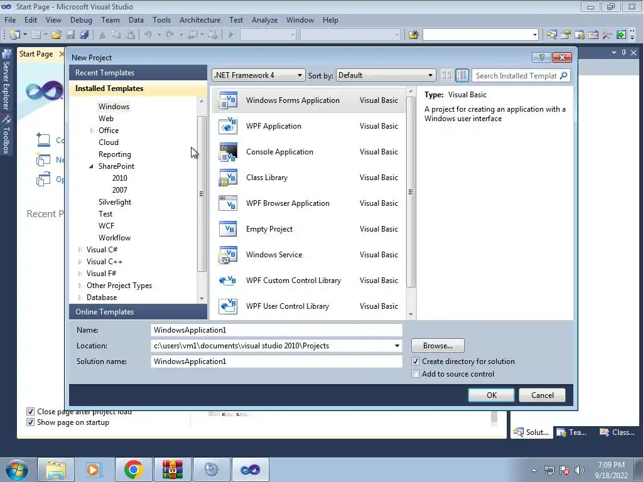This screenshot has width=643, height=482.
Task: Click the Windows Start orb
Action: (17, 469)
